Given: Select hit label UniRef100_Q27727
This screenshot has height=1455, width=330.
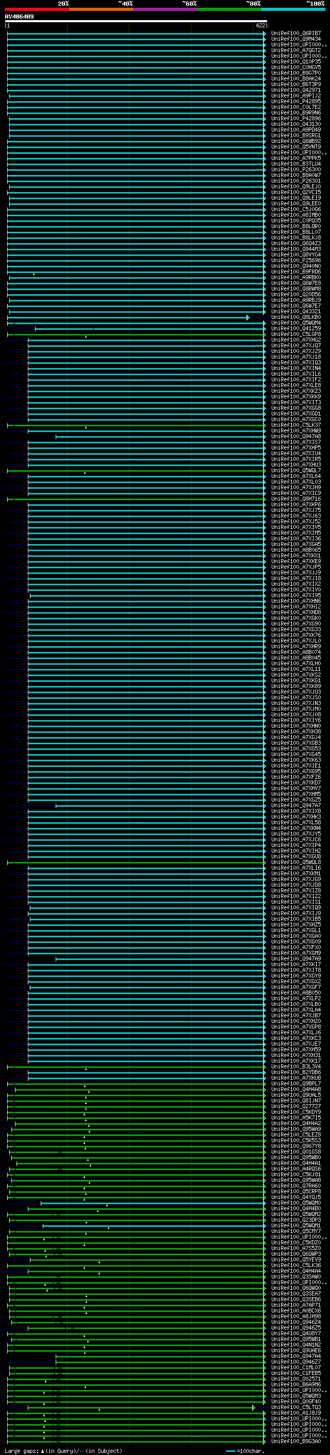Looking at the screenshot, I should (x=296, y=1106).
